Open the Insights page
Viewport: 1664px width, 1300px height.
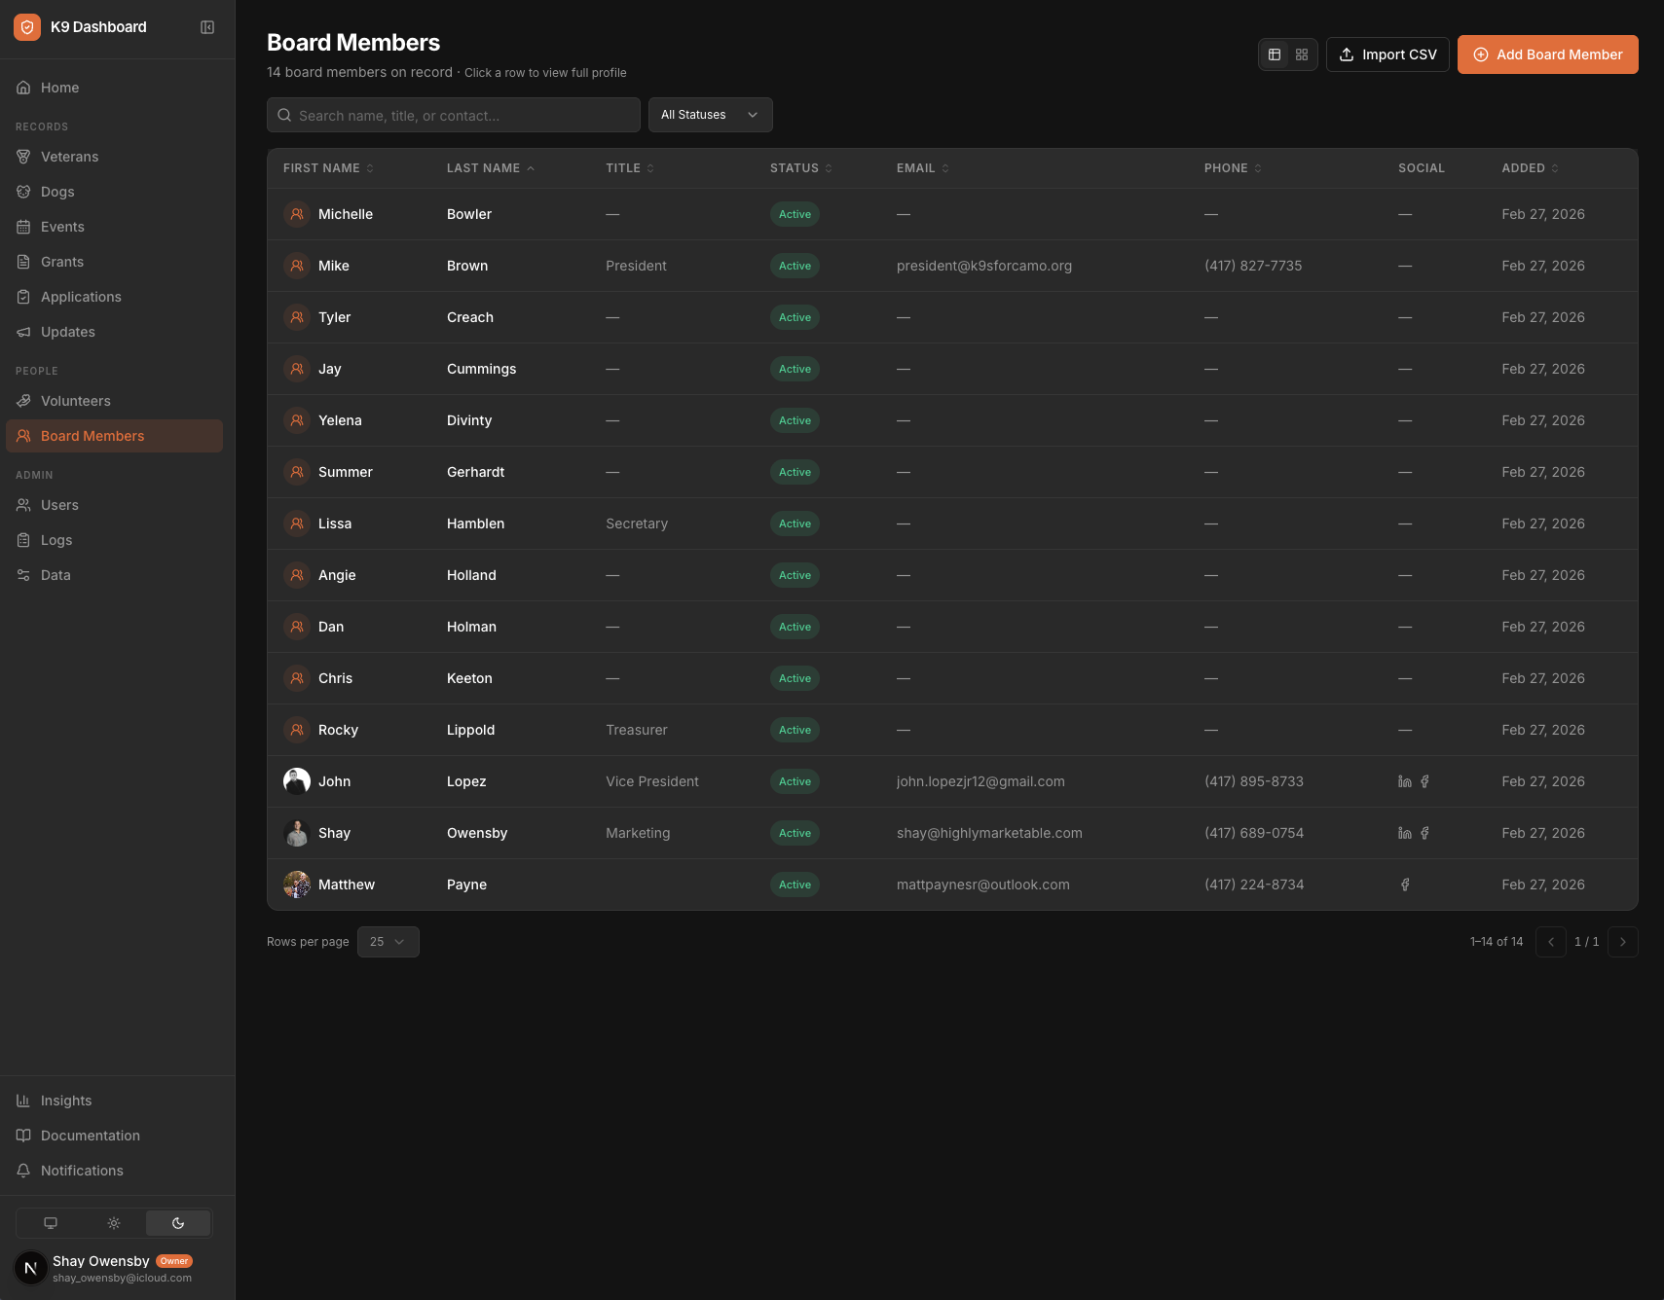click(65, 1101)
